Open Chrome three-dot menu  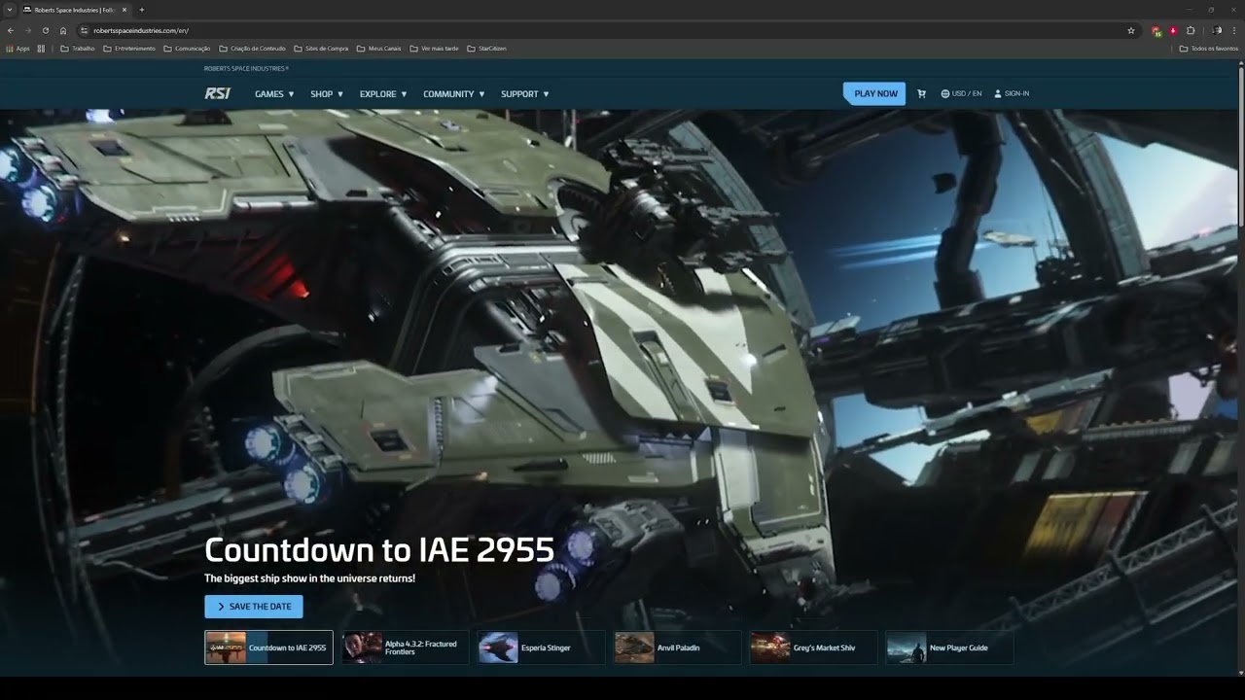tap(1234, 30)
